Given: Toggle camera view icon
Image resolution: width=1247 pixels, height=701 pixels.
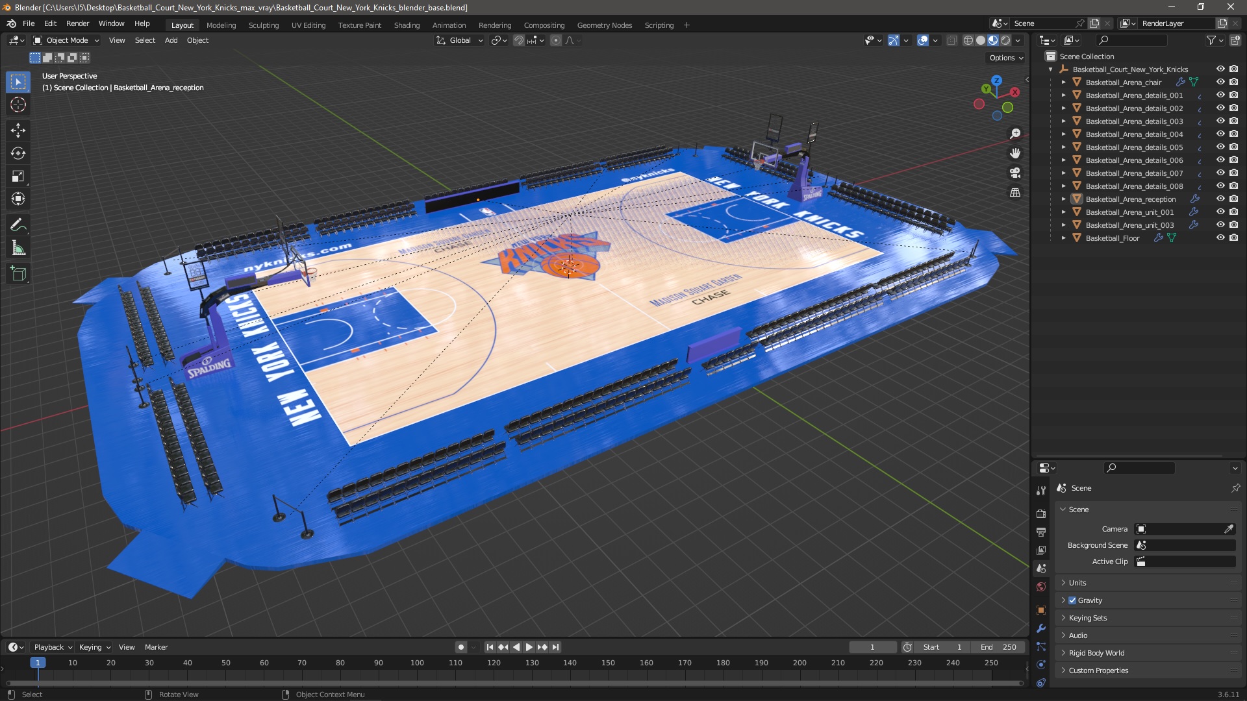Looking at the screenshot, I should [x=1015, y=173].
